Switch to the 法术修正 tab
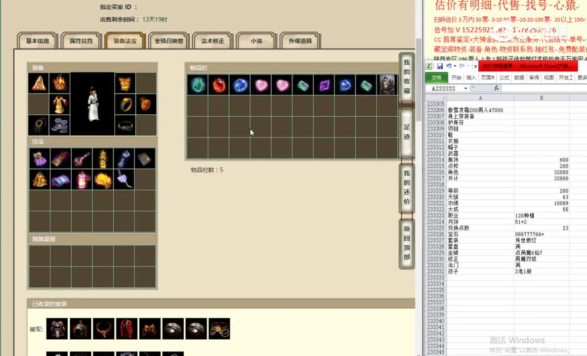The width and height of the screenshot is (587, 356). click(x=212, y=41)
